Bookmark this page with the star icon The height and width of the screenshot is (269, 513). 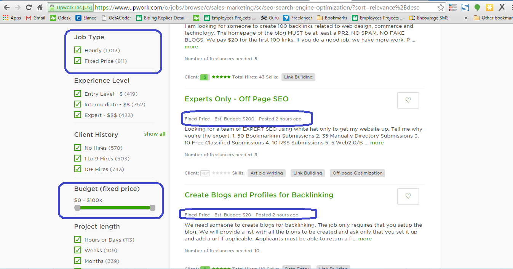tap(441, 7)
